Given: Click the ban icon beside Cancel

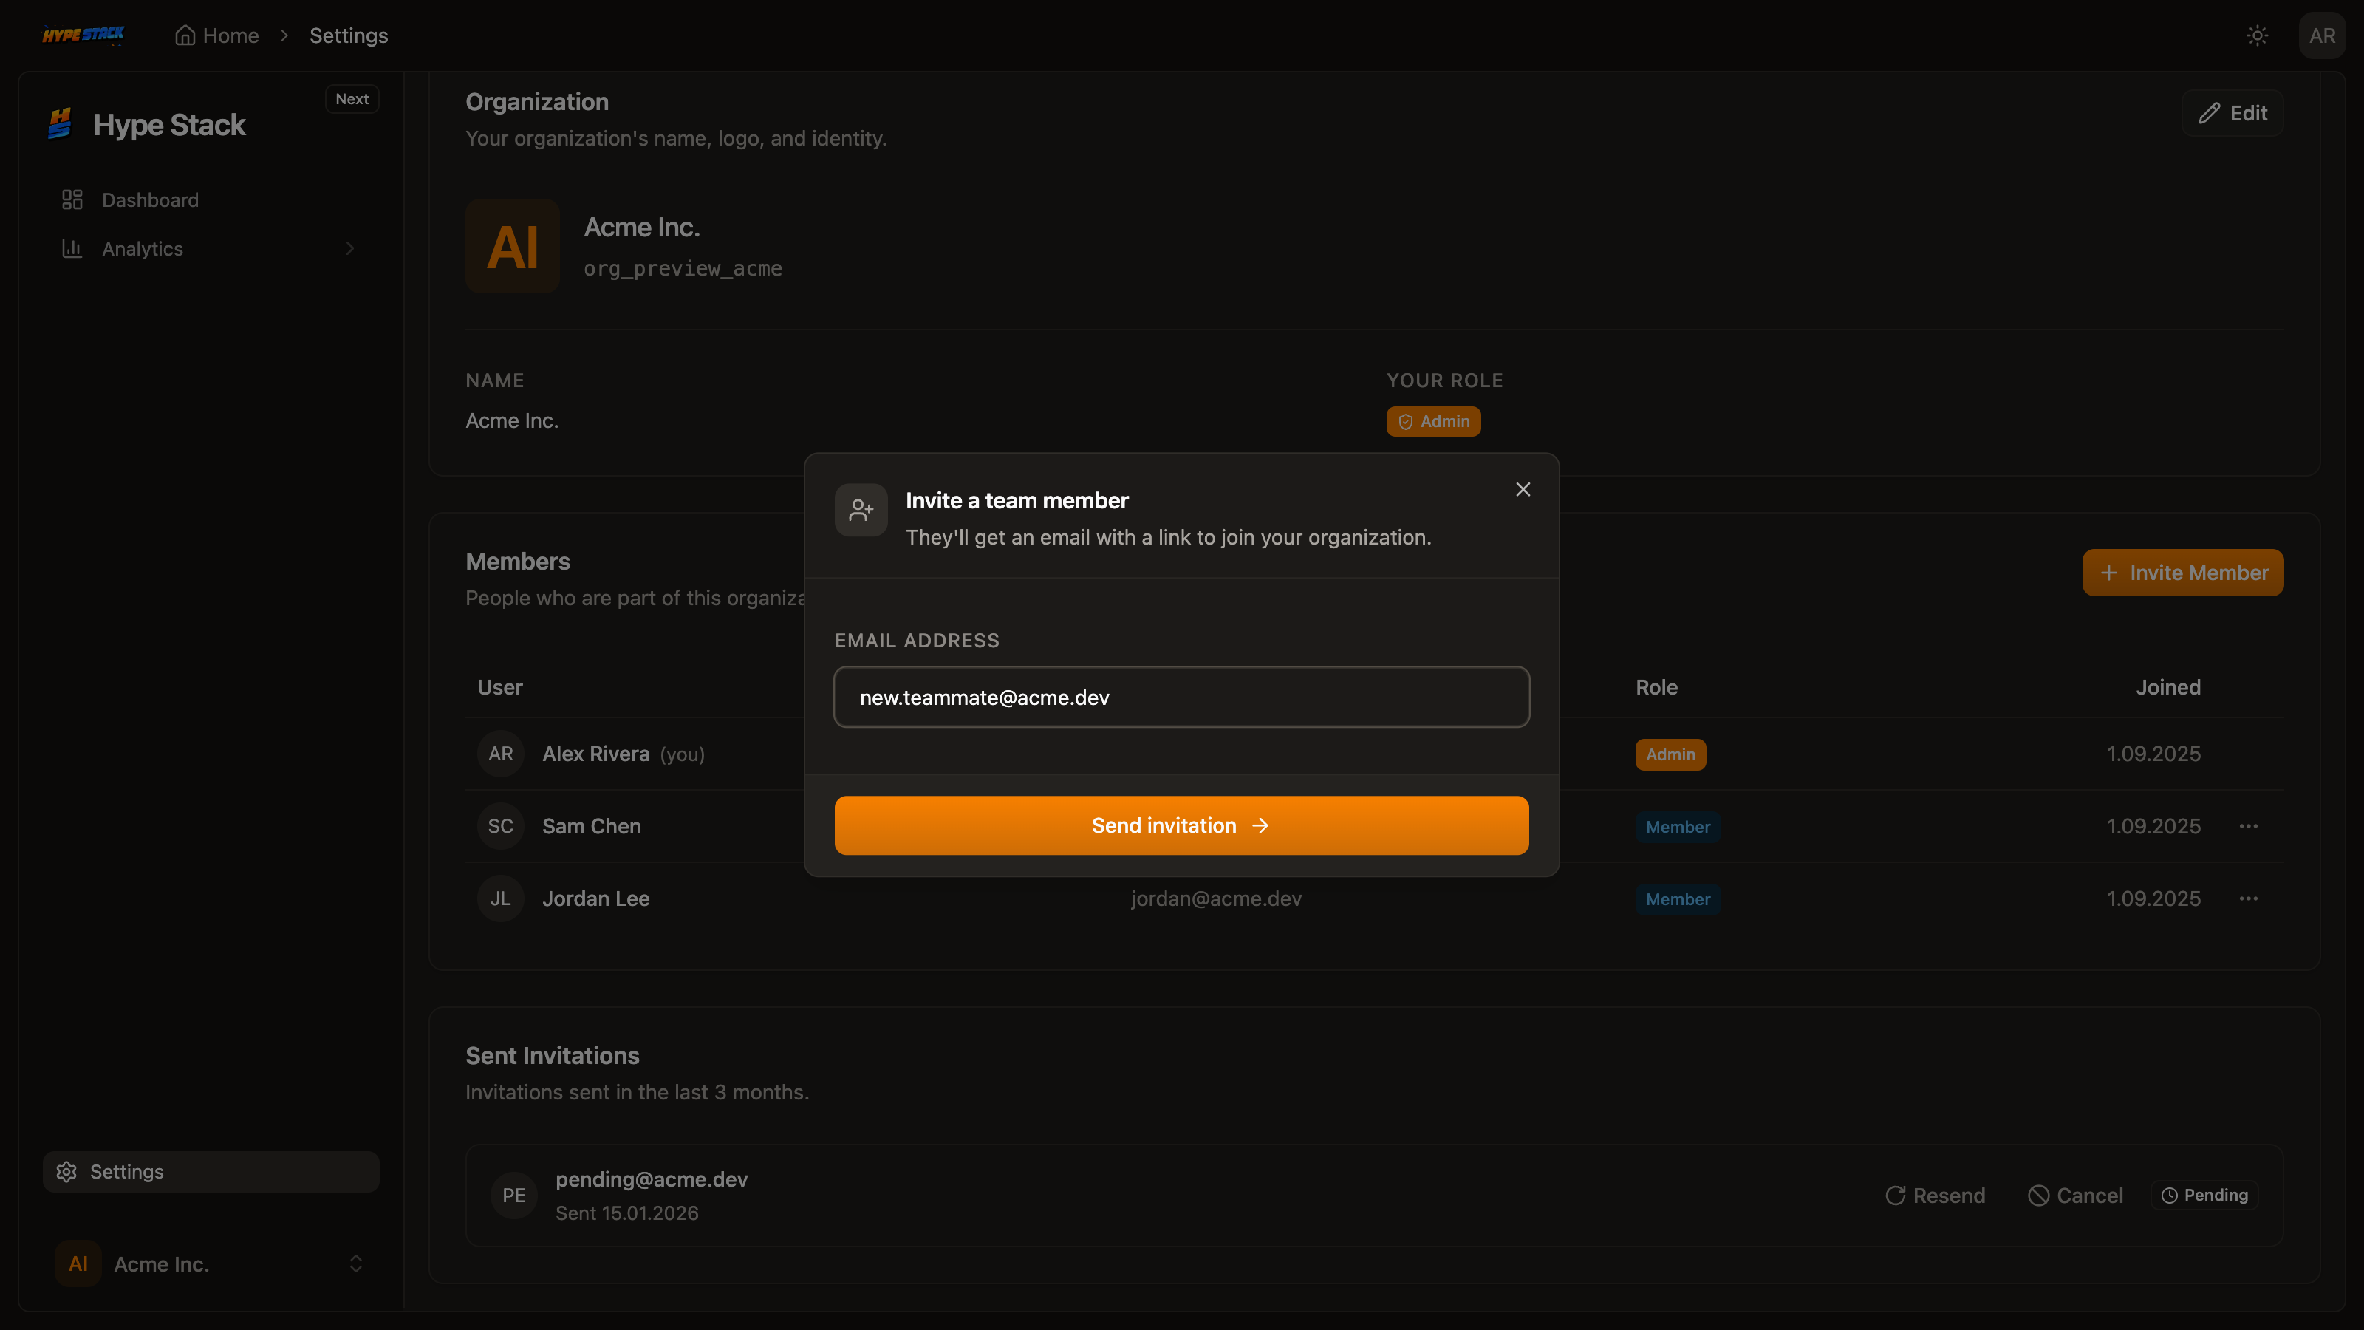Looking at the screenshot, I should pos(2038,1195).
